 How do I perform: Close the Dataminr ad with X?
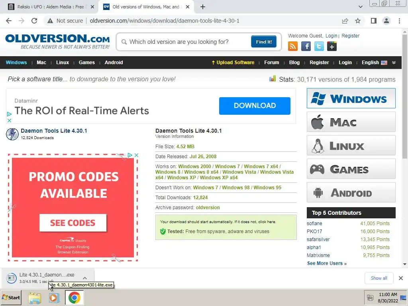click(x=9, y=120)
